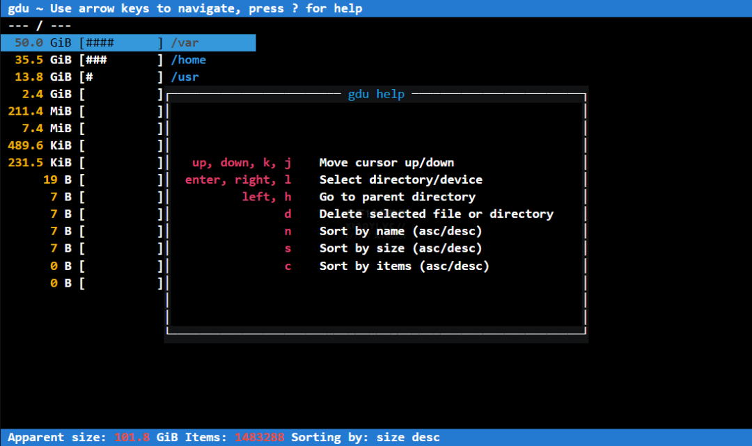Click the 'up, down, k, j' key hint
This screenshot has height=446, width=752.
242,163
